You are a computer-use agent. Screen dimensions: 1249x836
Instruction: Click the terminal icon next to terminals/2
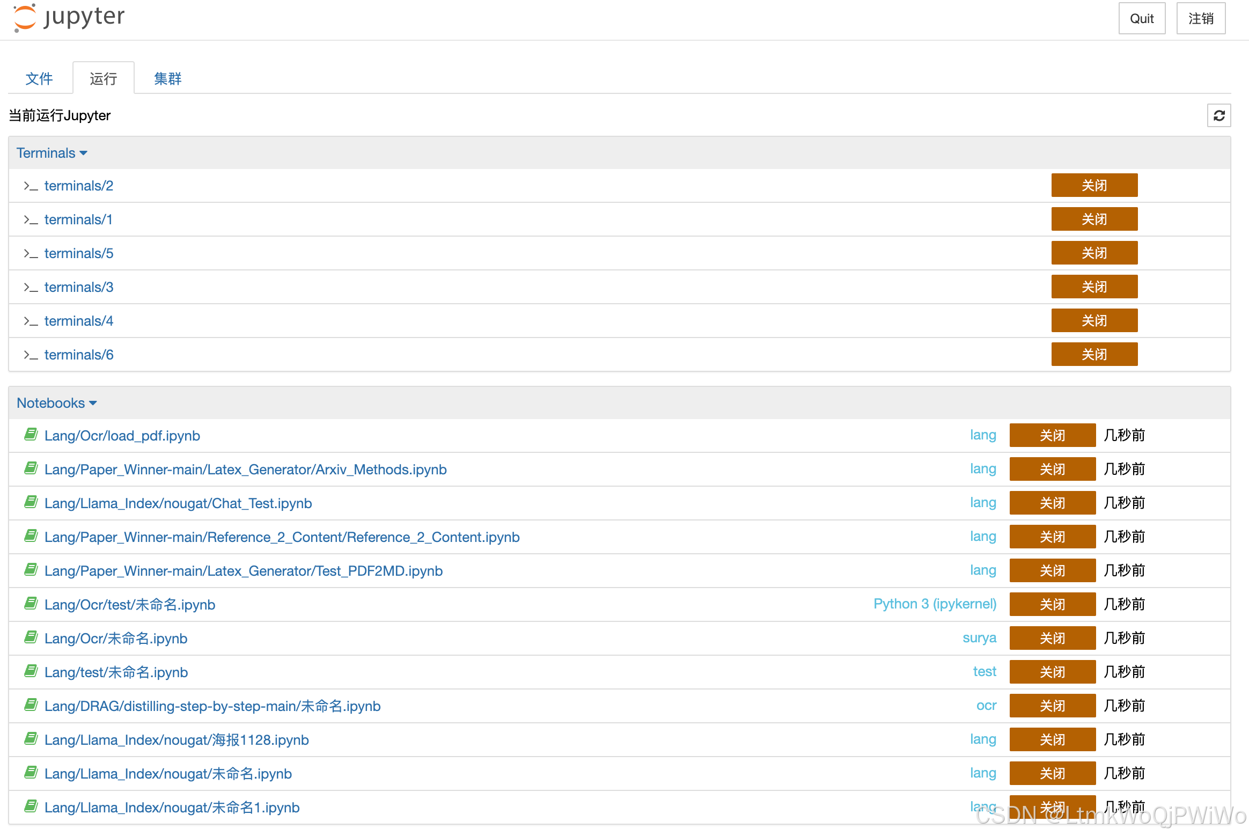[31, 186]
